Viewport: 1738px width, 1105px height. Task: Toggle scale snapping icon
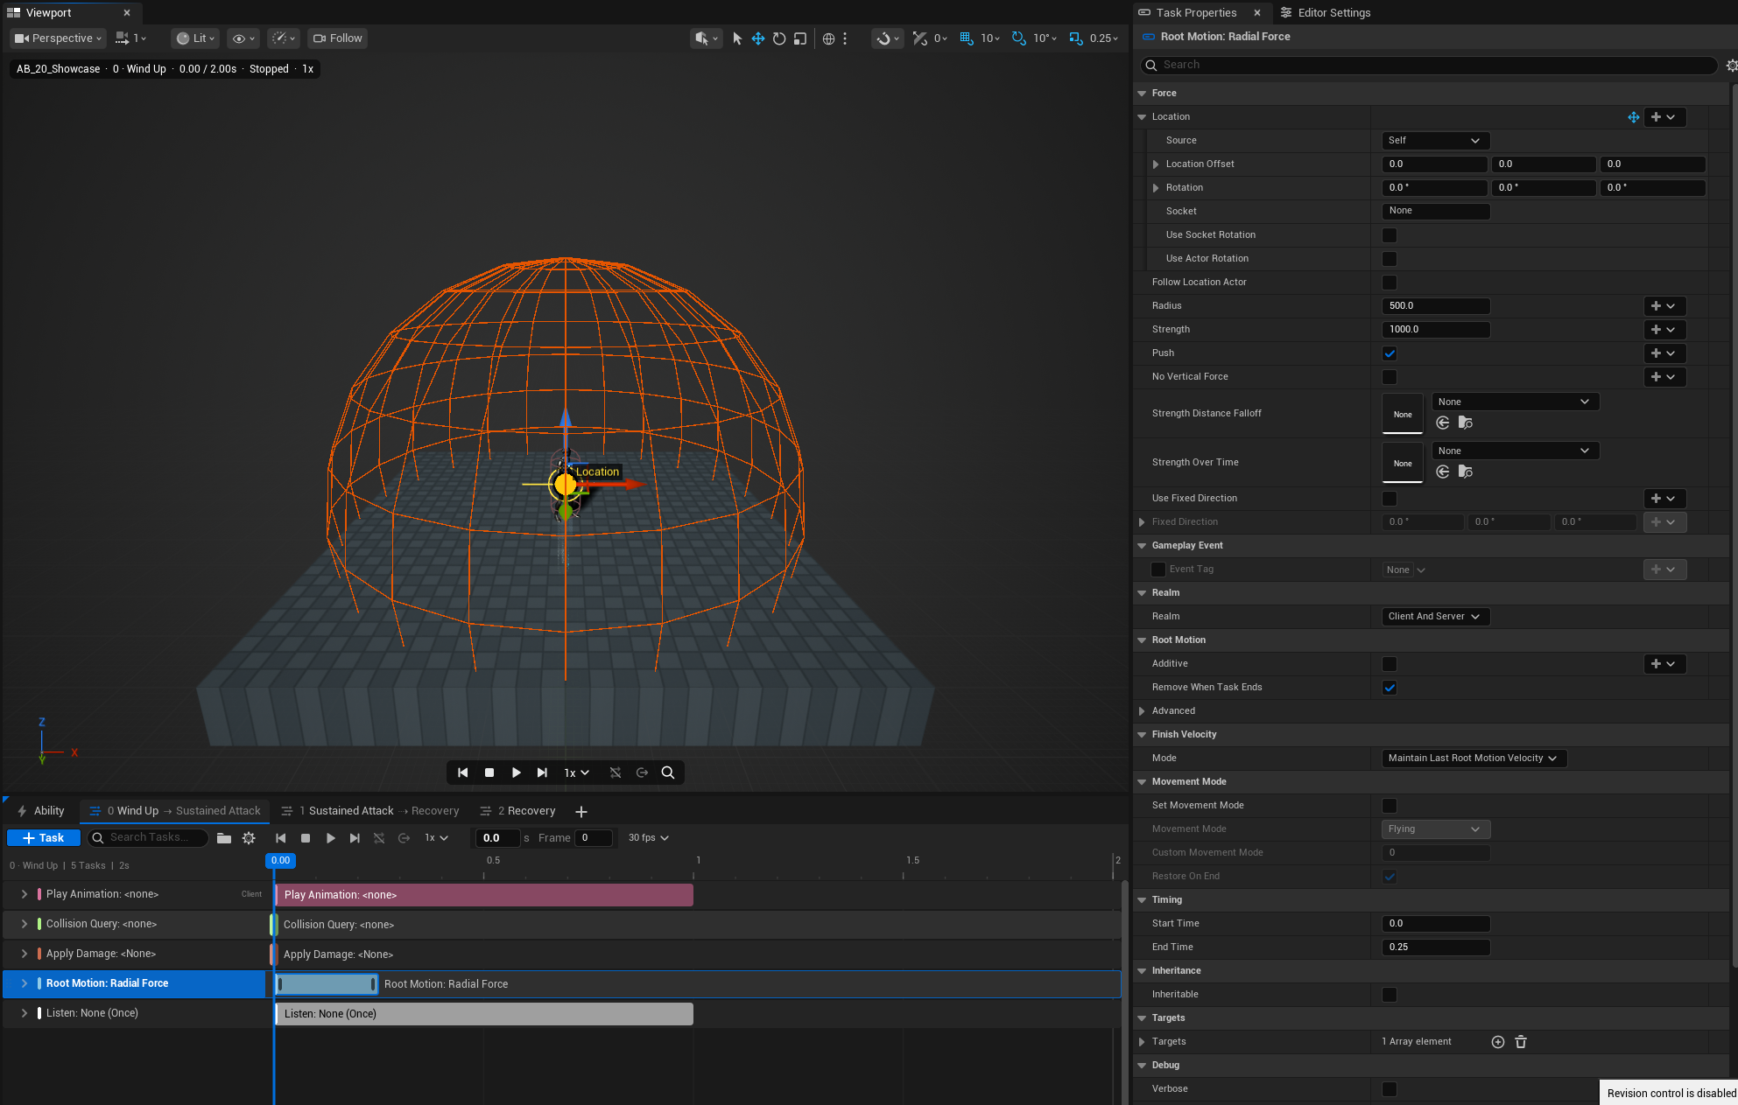tap(1076, 38)
